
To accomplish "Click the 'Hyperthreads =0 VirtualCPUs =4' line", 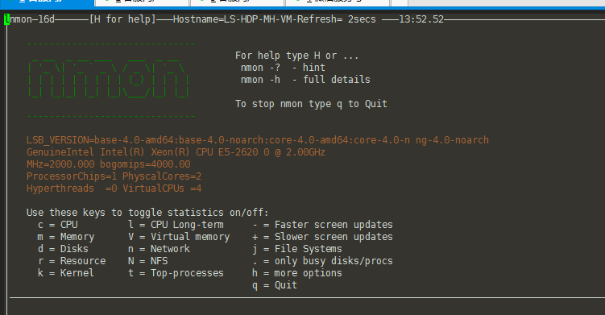I will coord(114,189).
